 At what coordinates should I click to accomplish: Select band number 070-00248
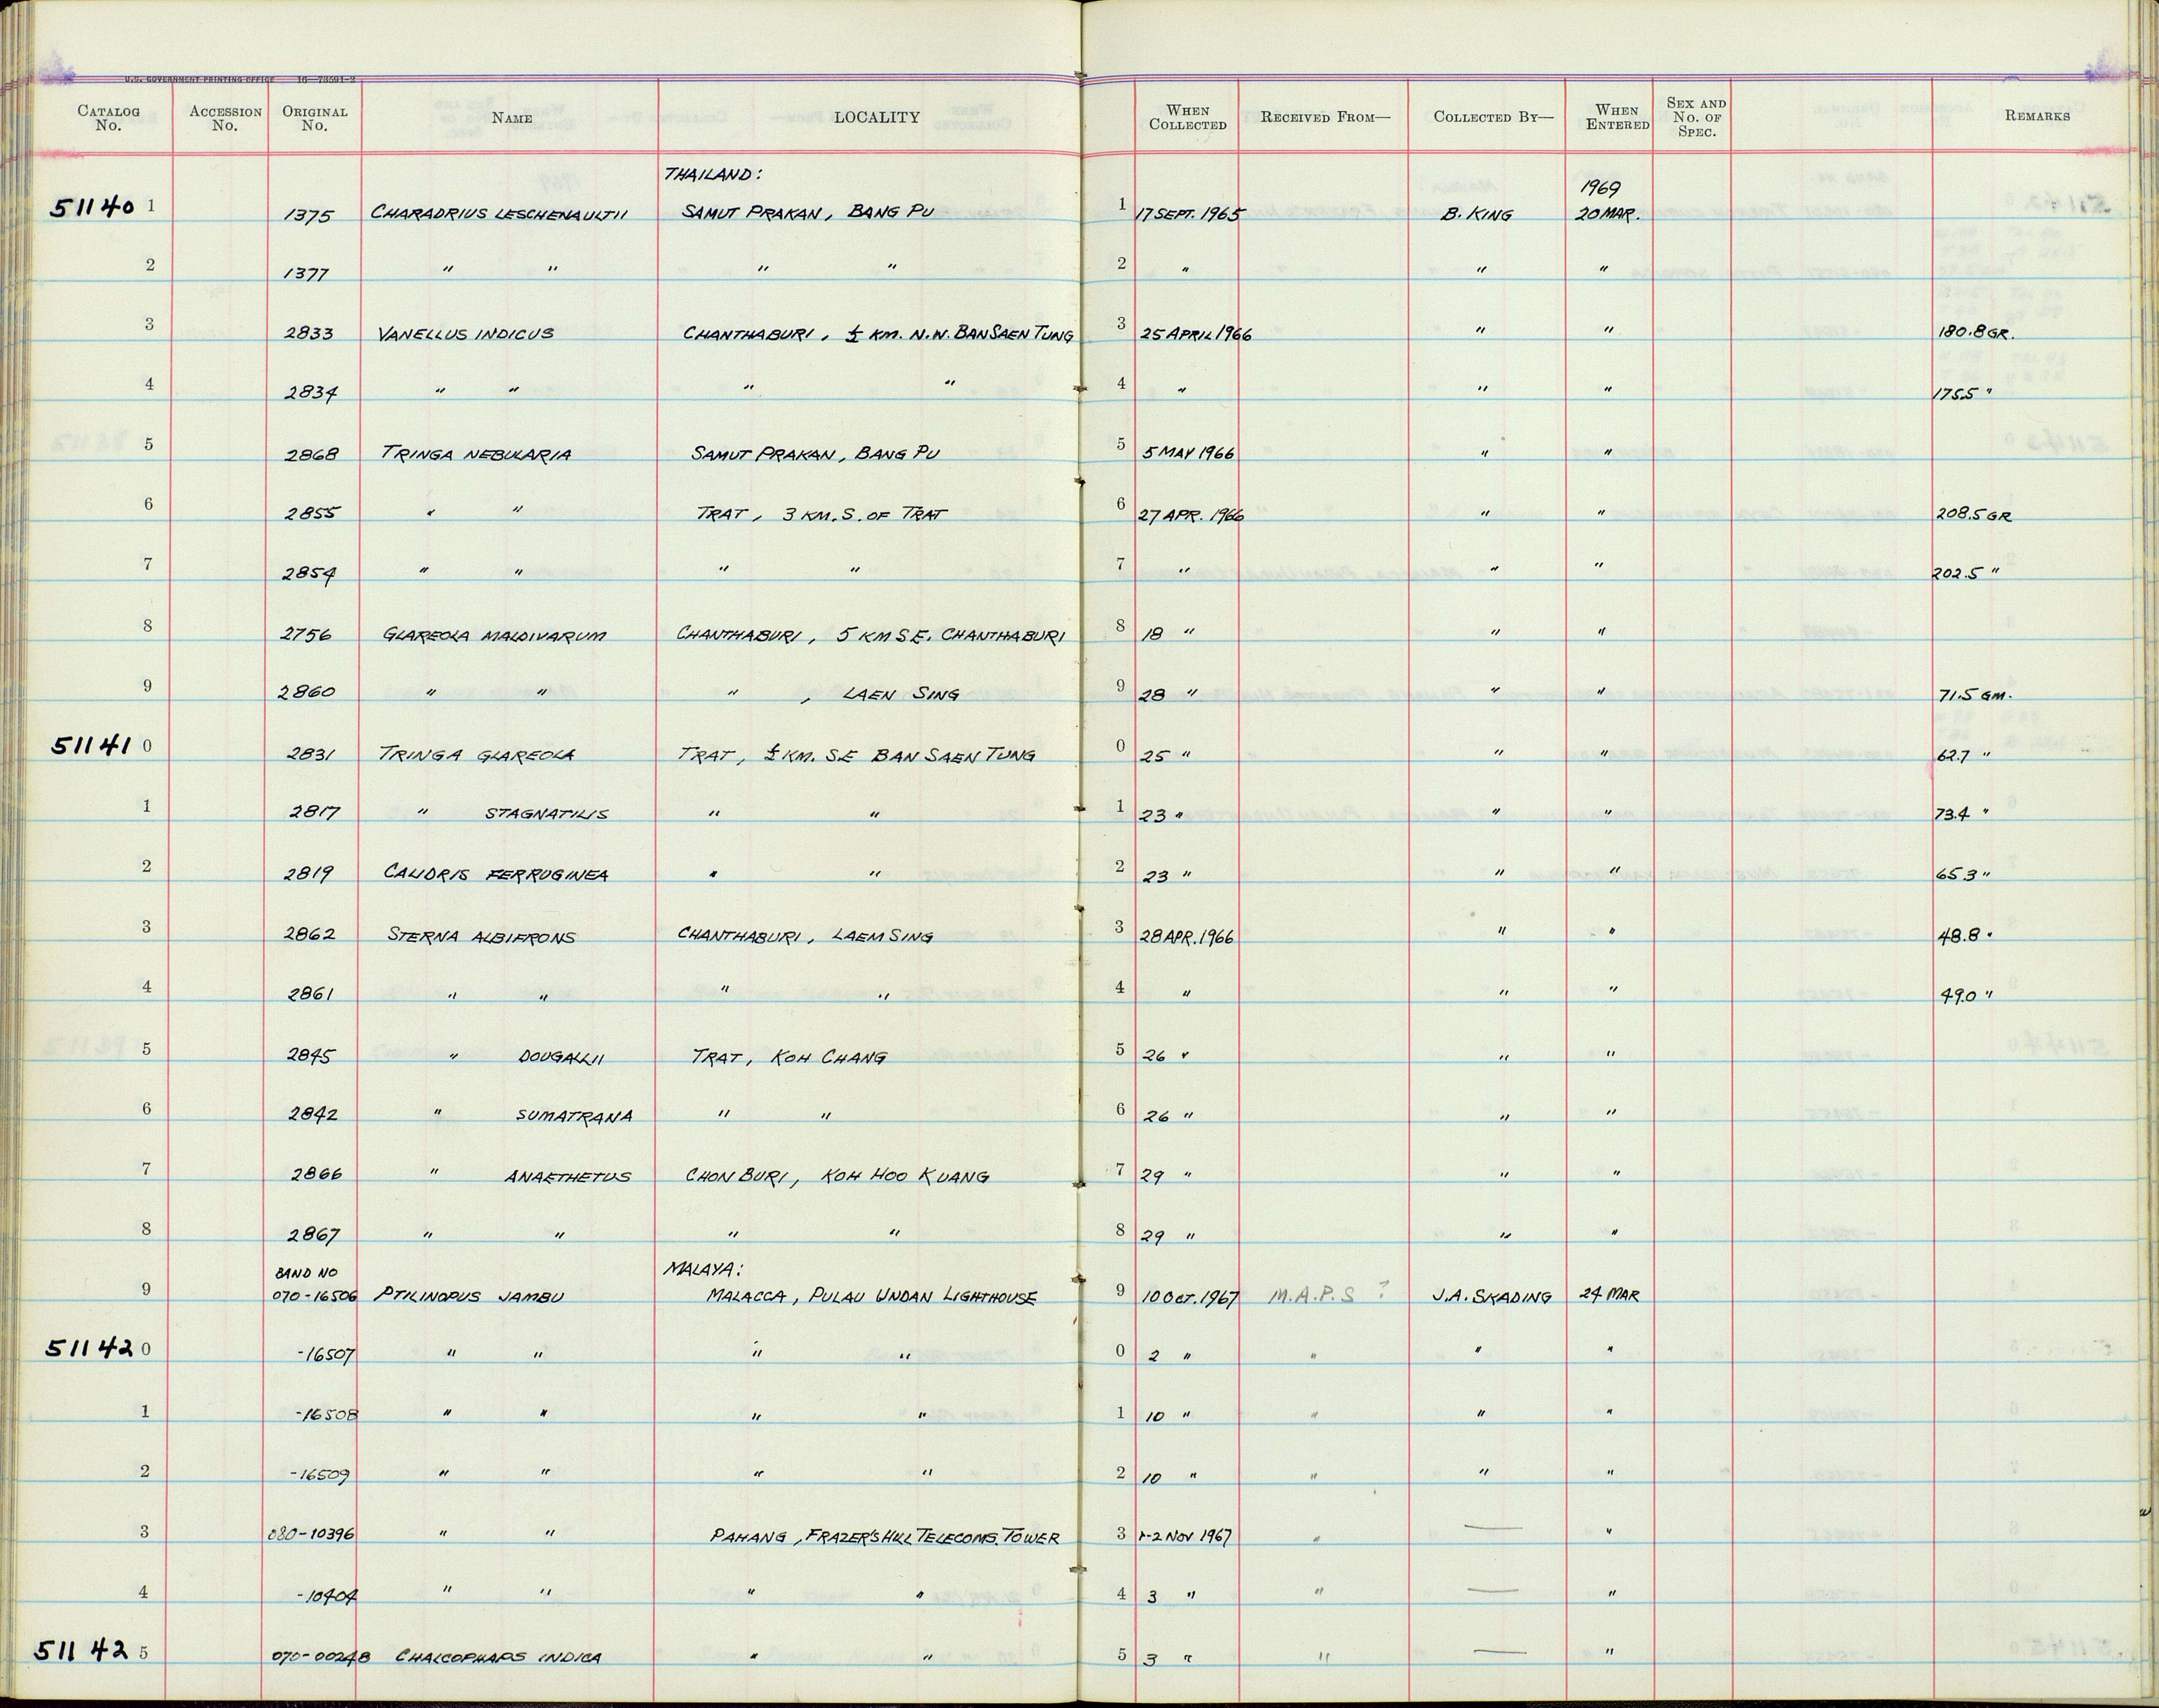coord(321,1657)
